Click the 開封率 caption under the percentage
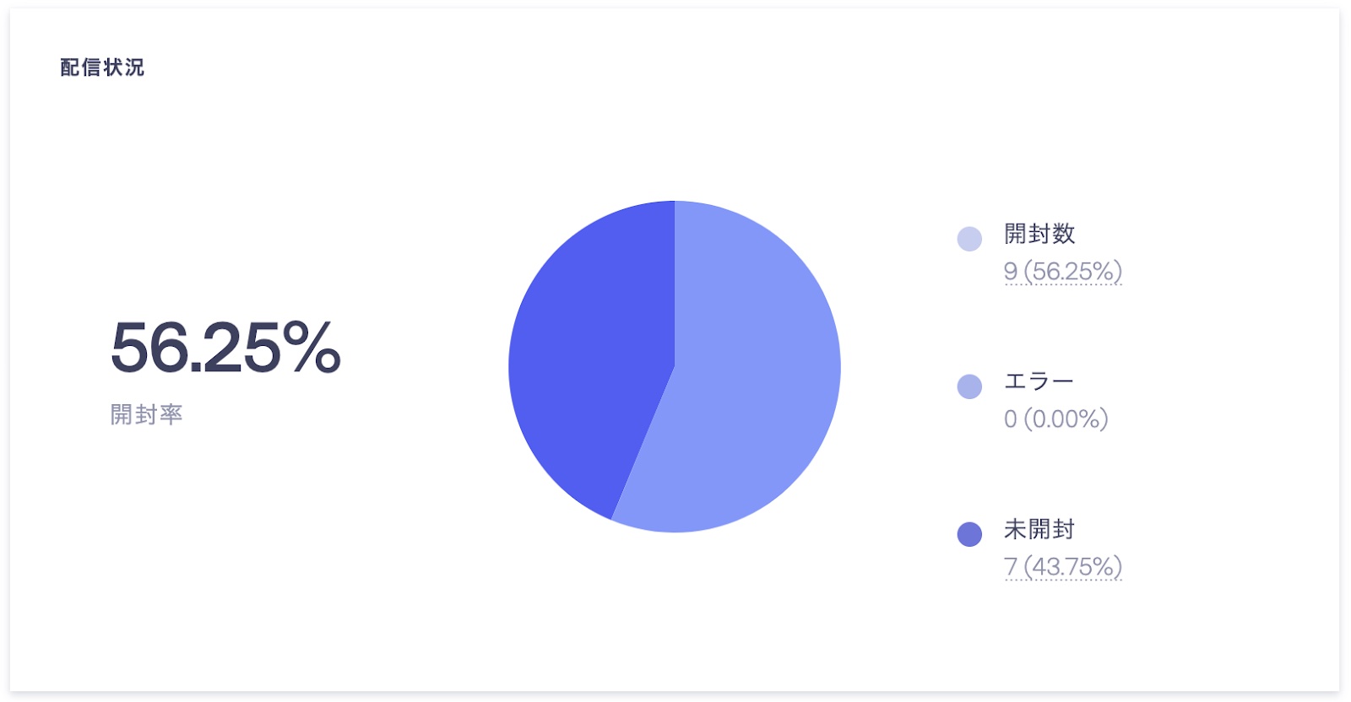The width and height of the screenshot is (1351, 702). tap(146, 414)
